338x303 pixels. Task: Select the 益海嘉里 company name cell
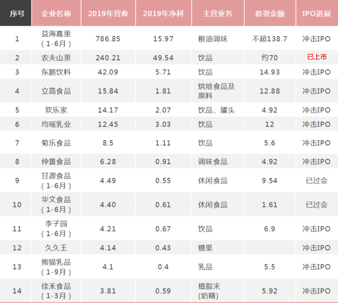[x=56, y=38]
